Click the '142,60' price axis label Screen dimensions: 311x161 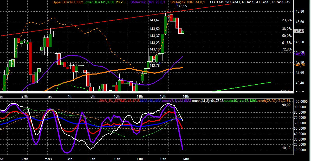[x=299, y=73]
